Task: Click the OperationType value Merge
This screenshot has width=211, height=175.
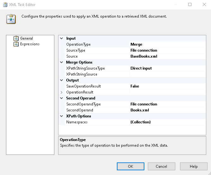Action: 136,44
